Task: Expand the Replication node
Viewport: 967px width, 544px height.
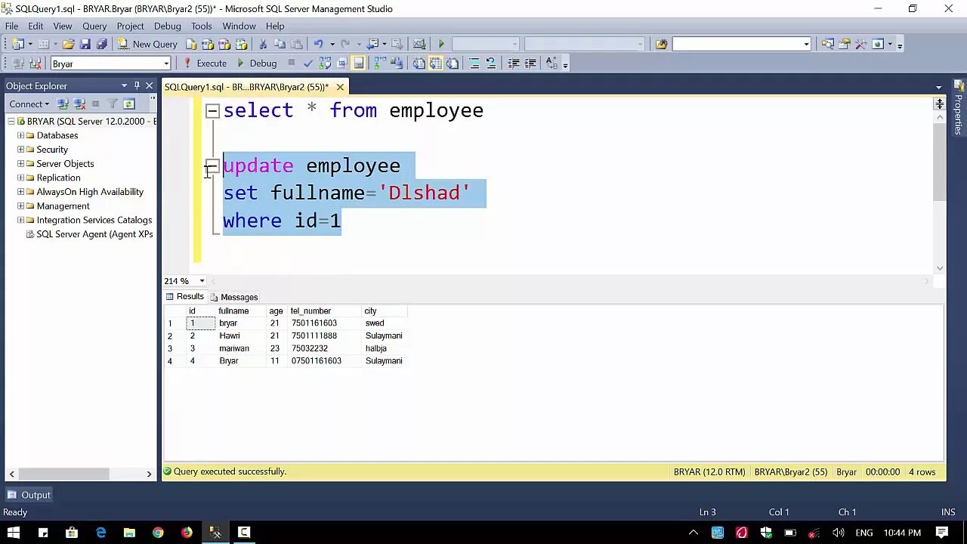Action: (20, 178)
